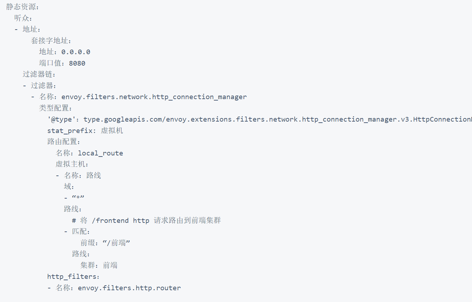Click the "域" key
The image size is (472, 302).
[69, 186]
